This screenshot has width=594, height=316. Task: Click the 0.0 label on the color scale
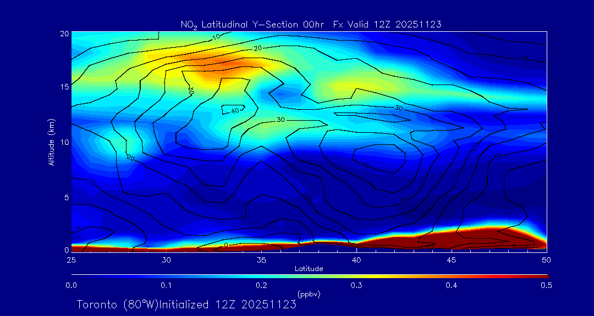71,285
